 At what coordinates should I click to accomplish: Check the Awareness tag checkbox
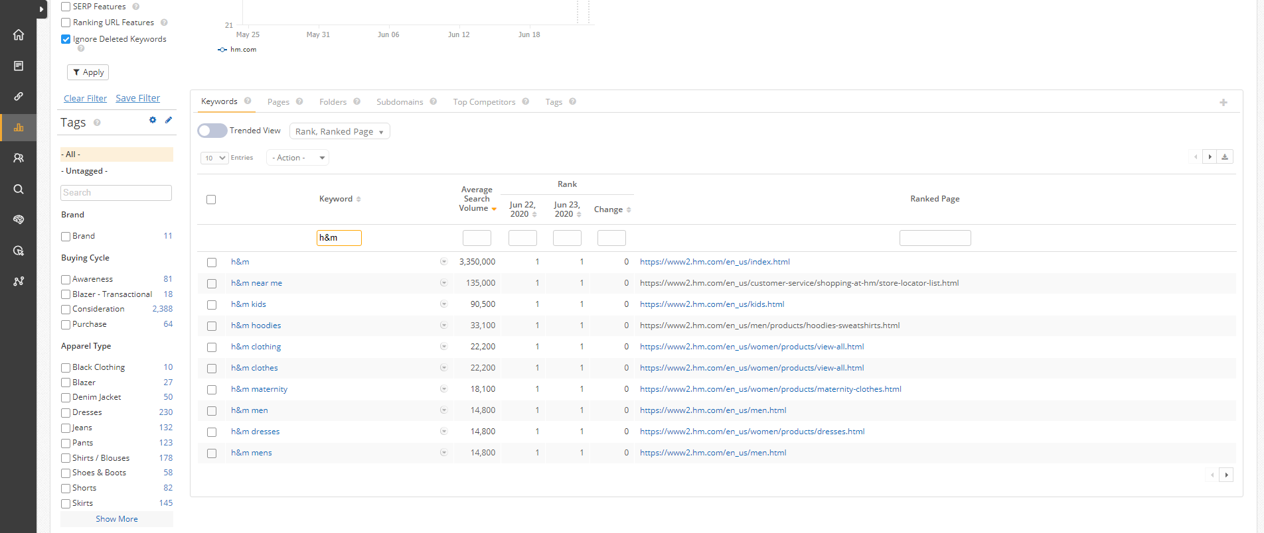tap(66, 280)
